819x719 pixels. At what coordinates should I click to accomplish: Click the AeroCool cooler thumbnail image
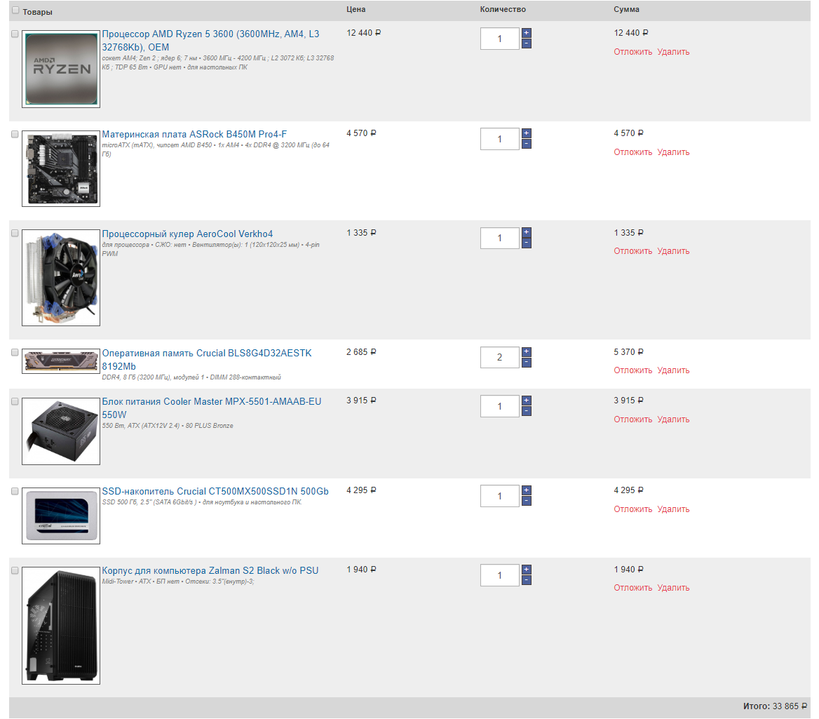coord(61,278)
